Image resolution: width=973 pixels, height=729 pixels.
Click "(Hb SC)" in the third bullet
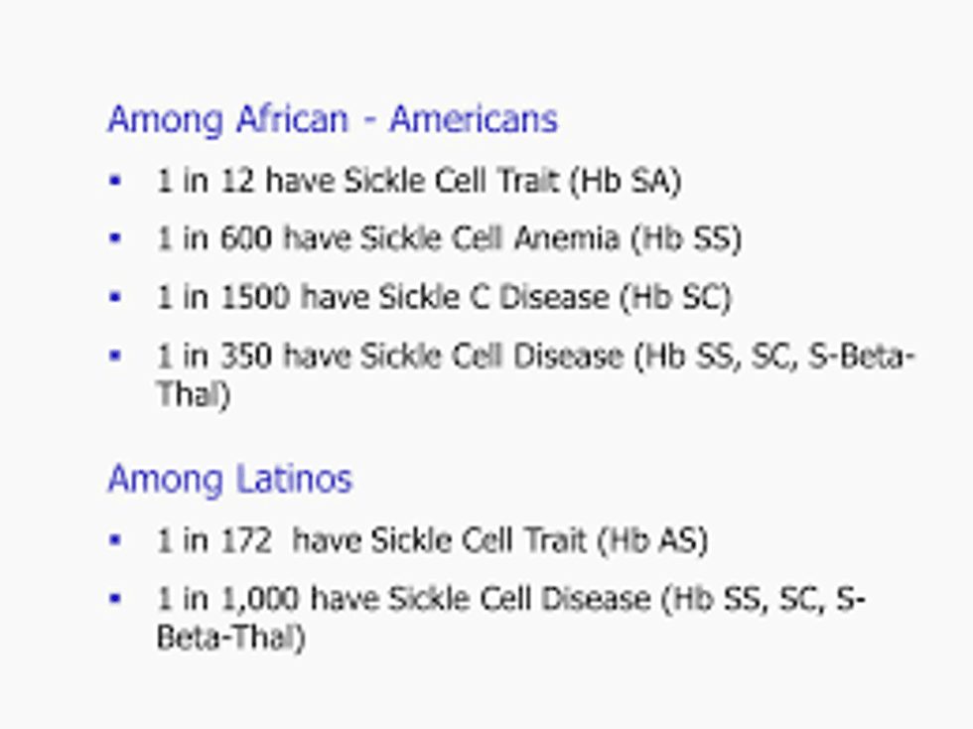(x=675, y=297)
